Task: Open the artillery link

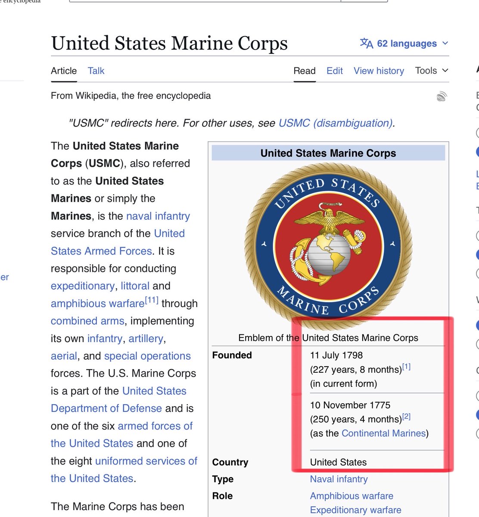Action: 146,339
